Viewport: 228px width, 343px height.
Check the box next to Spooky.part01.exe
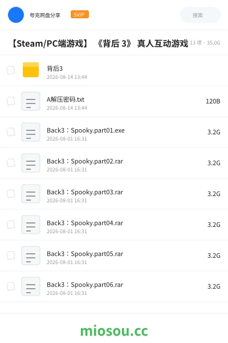[x=11, y=132]
